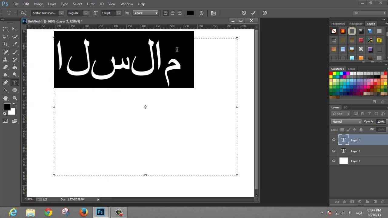Open Firefox from the taskbar

pos(84,212)
